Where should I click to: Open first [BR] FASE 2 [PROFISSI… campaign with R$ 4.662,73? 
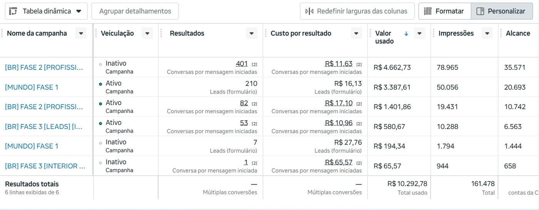44,68
